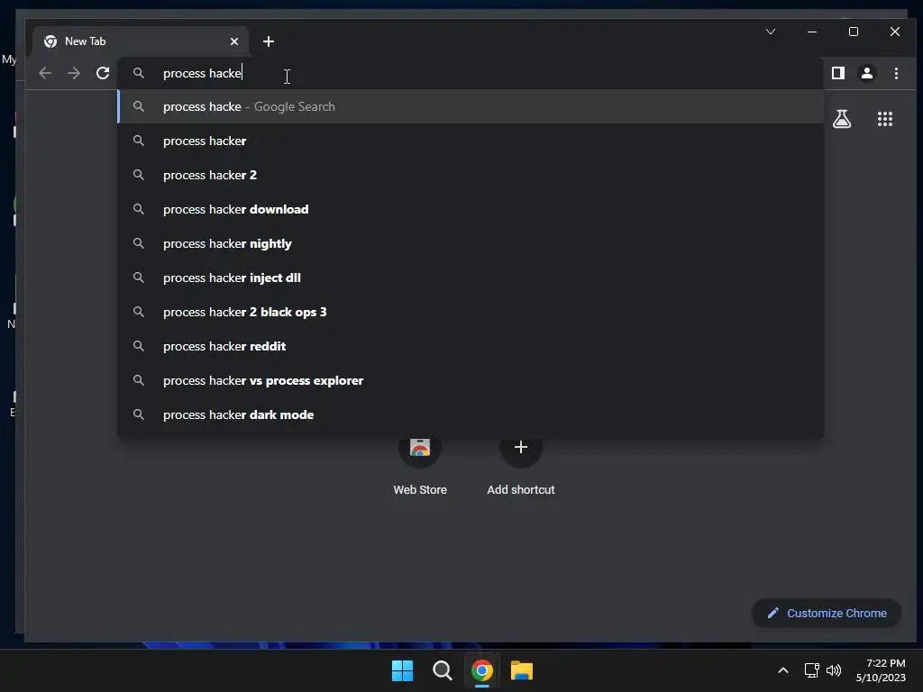
Task: Click the back navigation arrow
Action: pos(45,73)
